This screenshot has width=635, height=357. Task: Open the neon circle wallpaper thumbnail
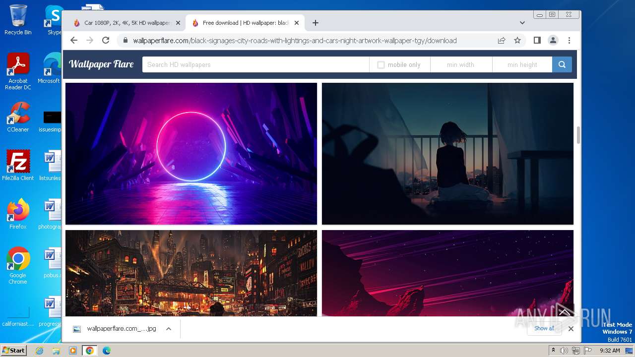tap(191, 154)
